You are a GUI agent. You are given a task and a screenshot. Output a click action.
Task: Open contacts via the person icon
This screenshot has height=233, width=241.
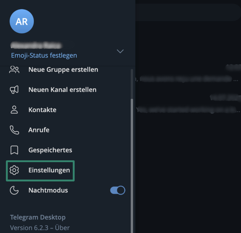(14, 110)
